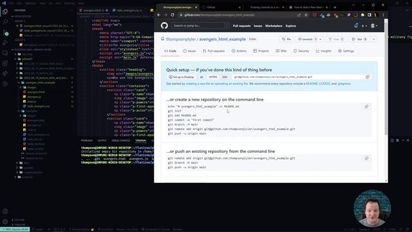Open GitHub notifications bell
Screen dimensions: 412x232
[x=356, y=26]
